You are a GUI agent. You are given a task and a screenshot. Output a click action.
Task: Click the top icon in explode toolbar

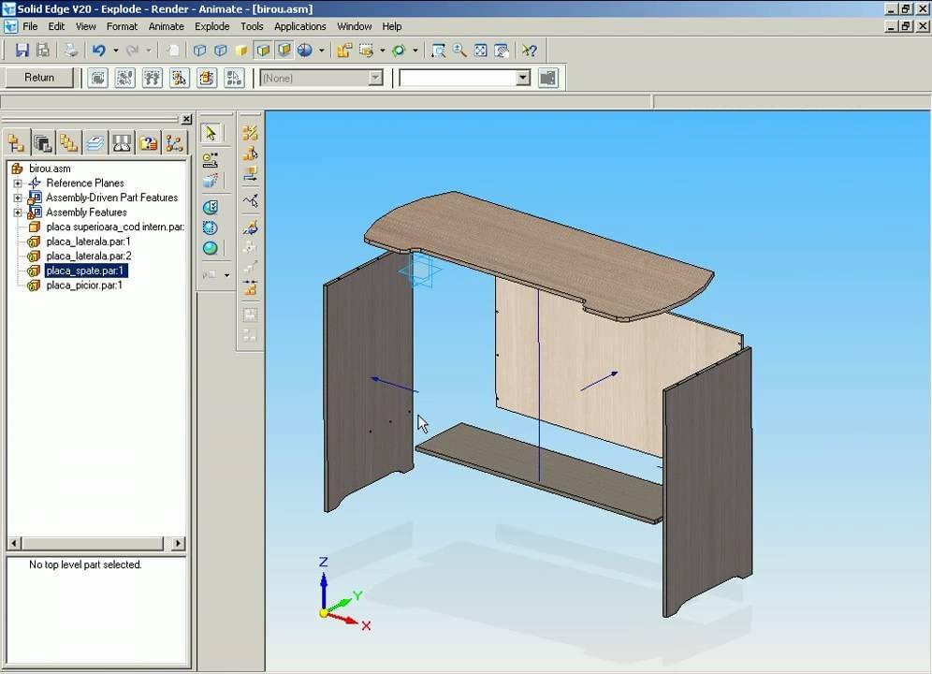[x=250, y=134]
